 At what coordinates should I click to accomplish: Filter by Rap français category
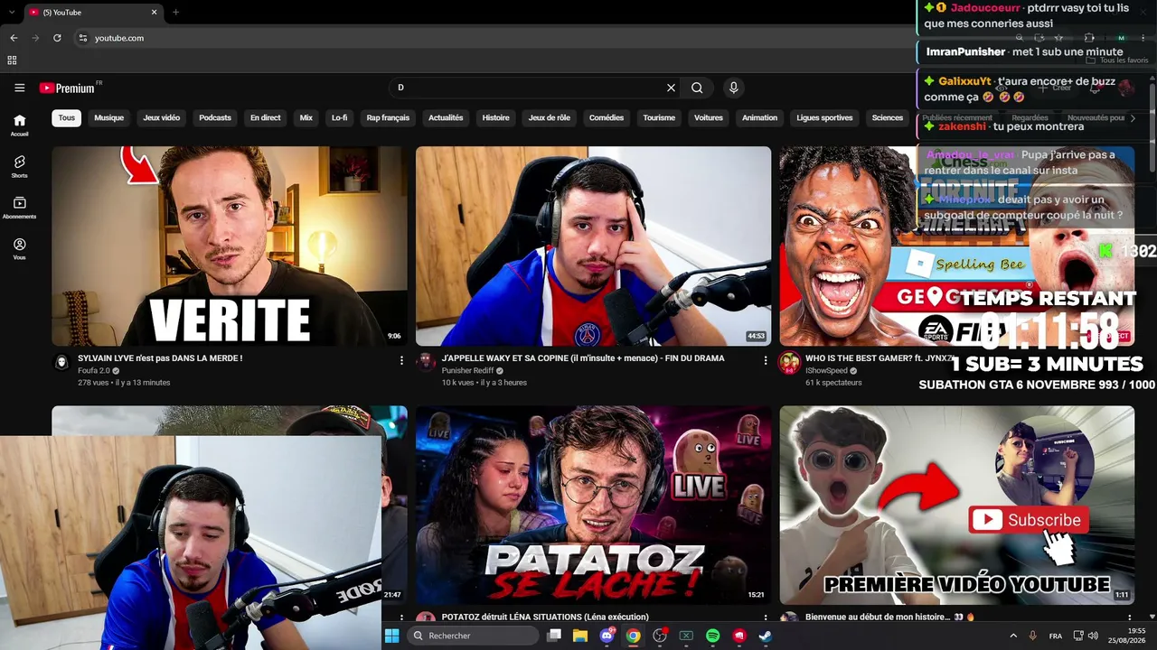[x=388, y=117]
